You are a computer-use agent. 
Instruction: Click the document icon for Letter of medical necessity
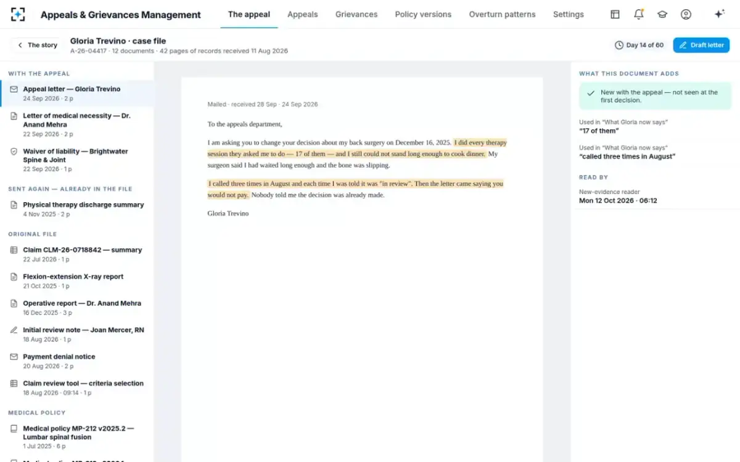pyautogui.click(x=14, y=116)
